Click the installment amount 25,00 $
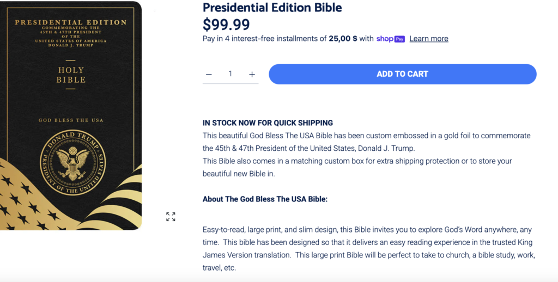 tap(343, 39)
